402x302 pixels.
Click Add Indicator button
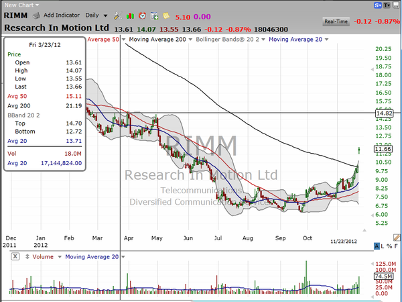pyautogui.click(x=62, y=15)
